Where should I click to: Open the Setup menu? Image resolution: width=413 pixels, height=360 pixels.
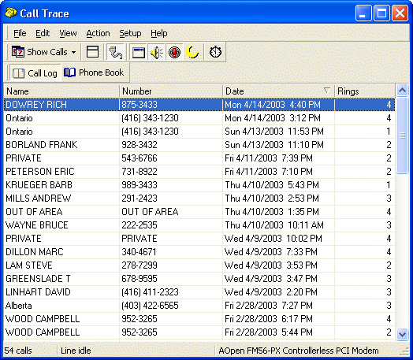coord(130,33)
